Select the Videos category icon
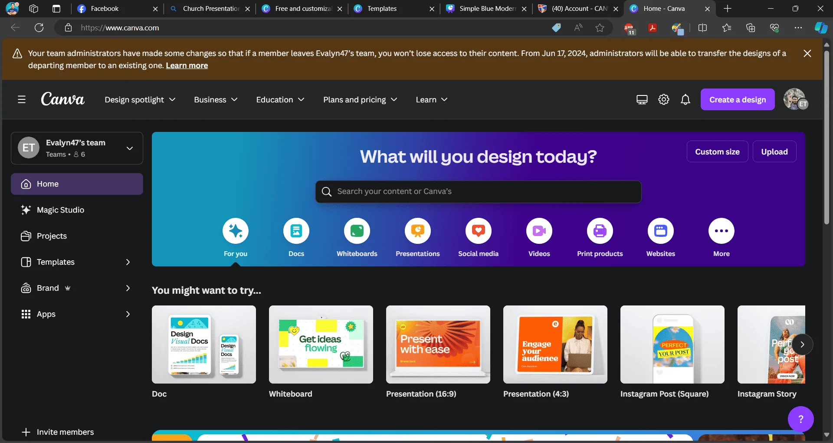The image size is (833, 443). 539,231
